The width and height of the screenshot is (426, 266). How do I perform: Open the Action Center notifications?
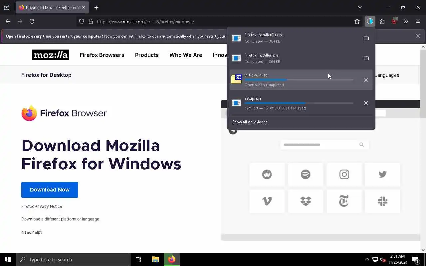click(x=416, y=259)
